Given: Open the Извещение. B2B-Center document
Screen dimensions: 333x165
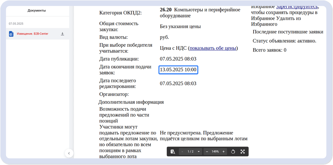Looking at the screenshot, I should pyautogui.click(x=32, y=34).
